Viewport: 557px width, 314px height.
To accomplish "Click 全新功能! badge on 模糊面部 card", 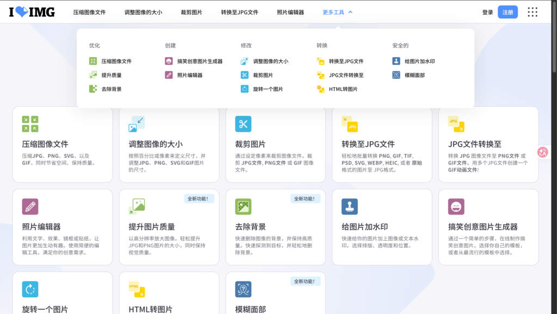I will (x=306, y=281).
